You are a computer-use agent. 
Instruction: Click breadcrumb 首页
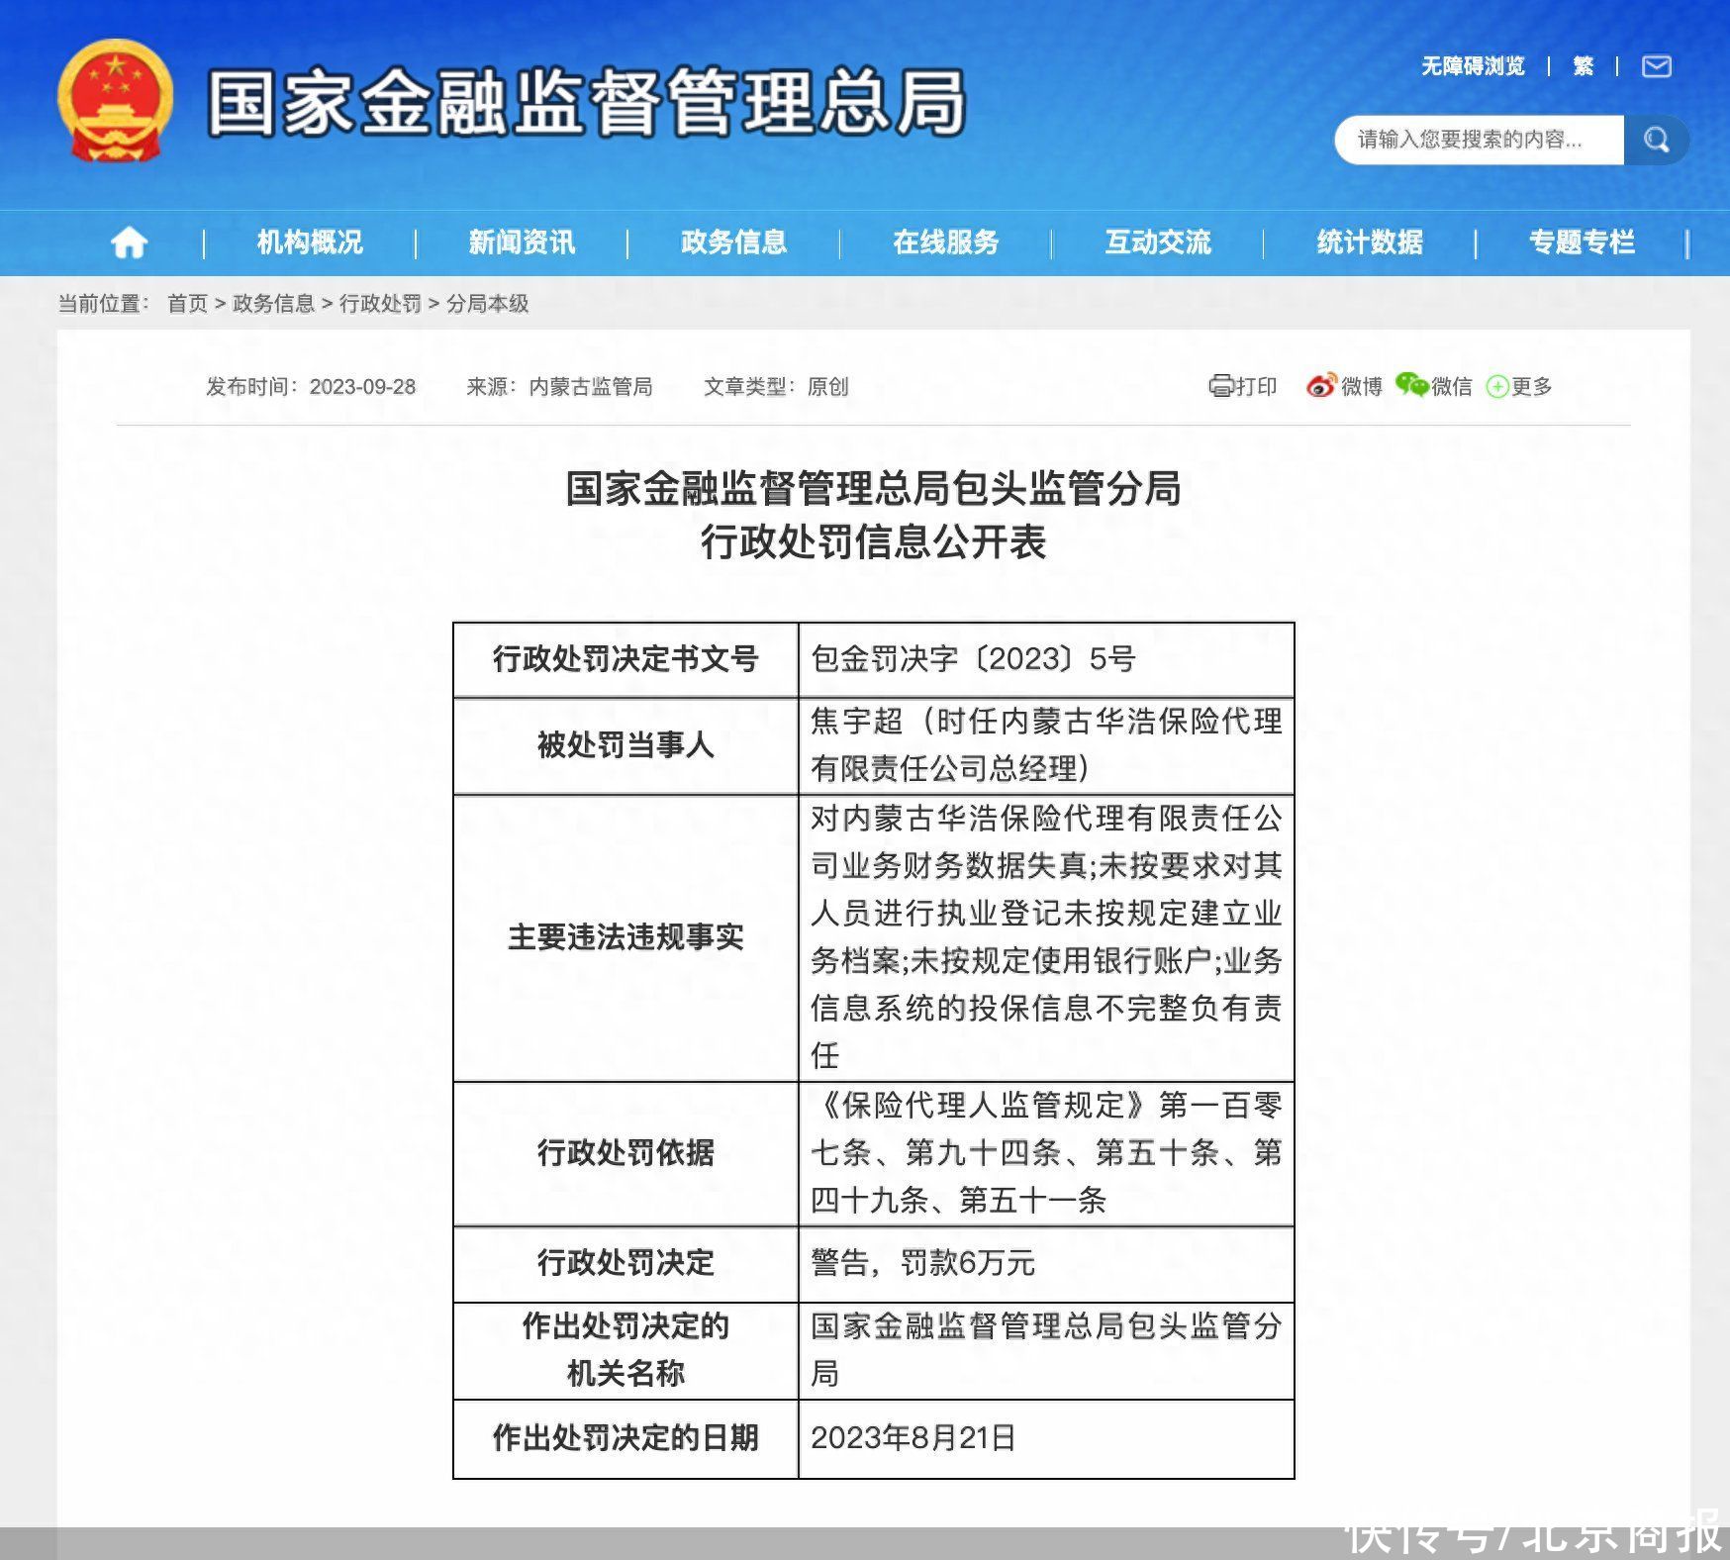[187, 304]
